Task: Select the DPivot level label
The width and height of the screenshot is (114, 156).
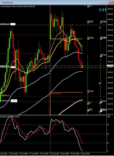Action: pos(90,91)
